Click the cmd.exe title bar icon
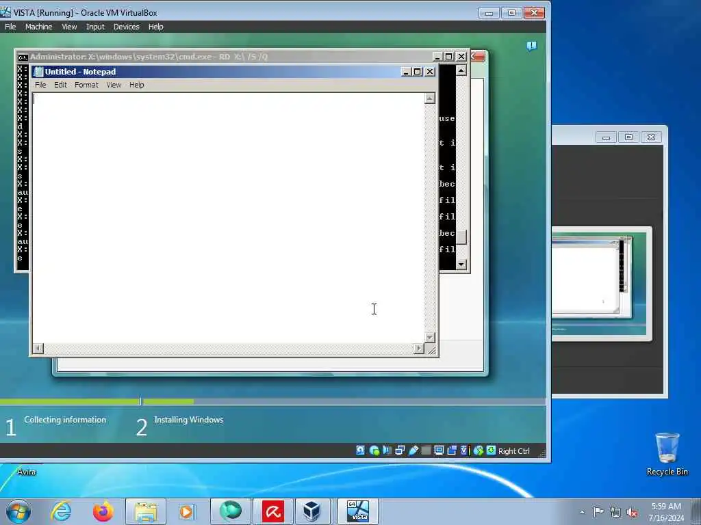This screenshot has width=701, height=525. point(23,57)
